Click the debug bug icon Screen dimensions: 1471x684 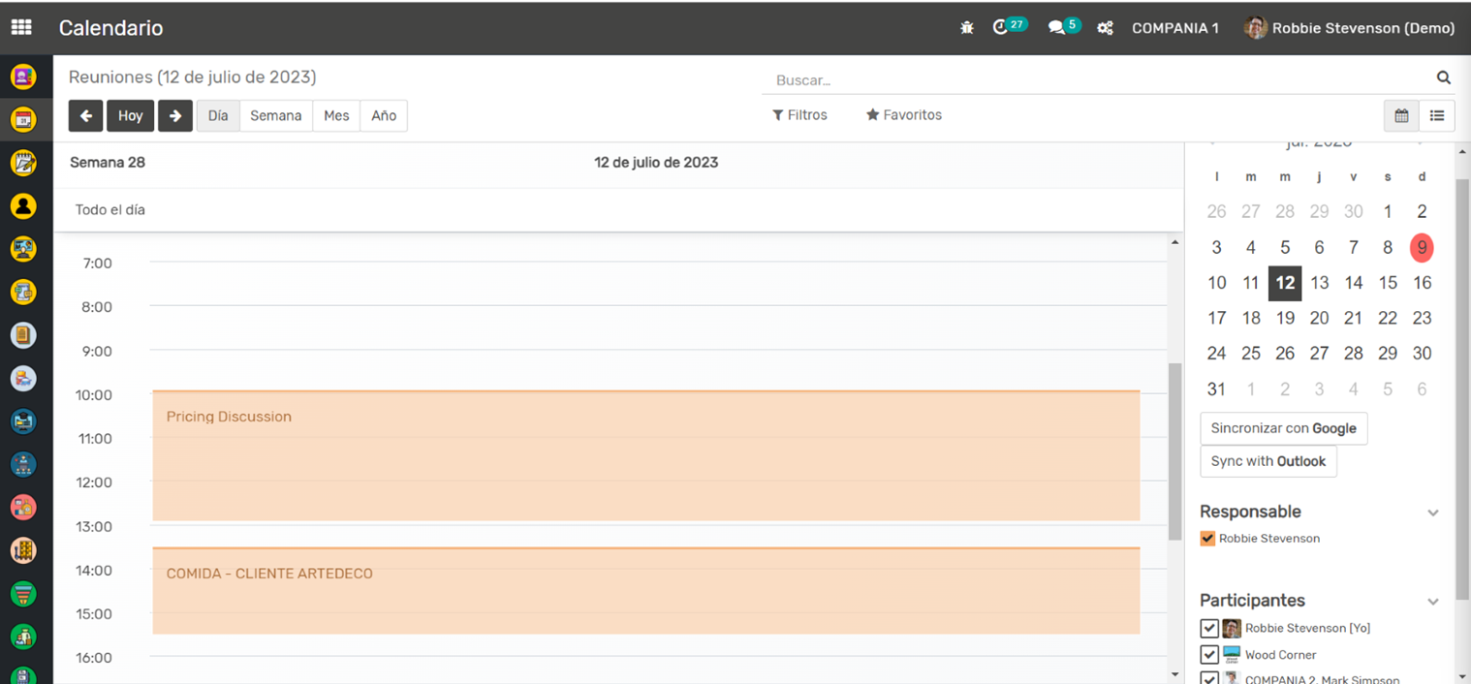coord(966,28)
